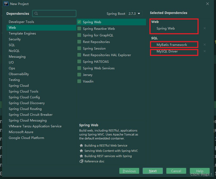Select VMware Tanzu Application Service
Screen dimensions: 216x179
41,126
